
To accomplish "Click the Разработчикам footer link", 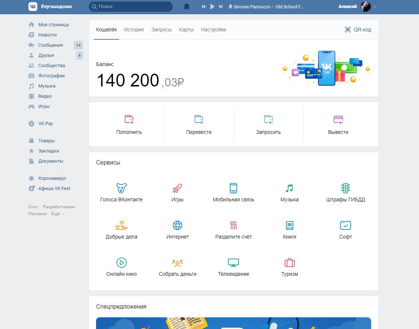I will click(59, 207).
